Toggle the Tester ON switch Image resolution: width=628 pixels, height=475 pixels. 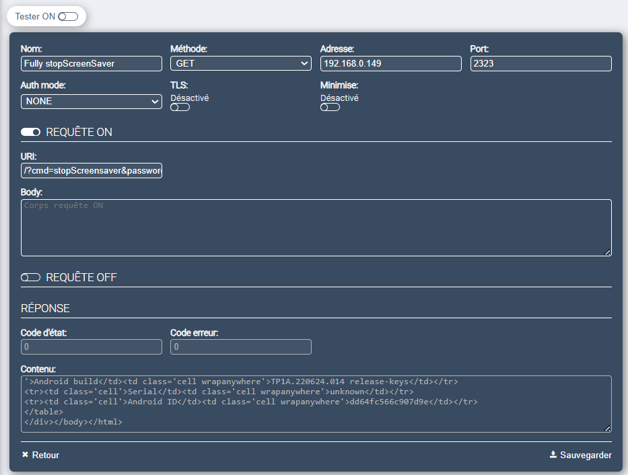(68, 16)
